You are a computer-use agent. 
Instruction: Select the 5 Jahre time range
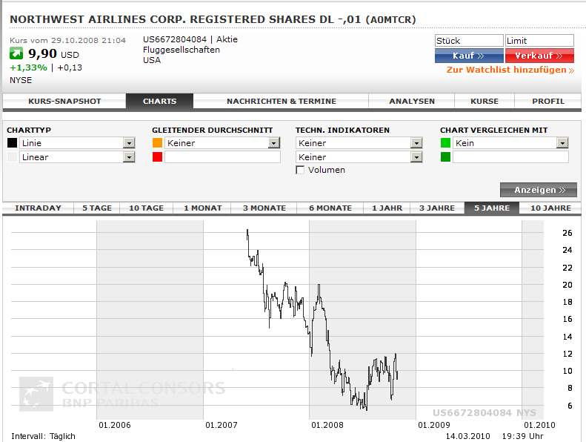click(x=492, y=208)
